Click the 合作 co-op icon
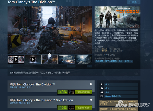153x111 pixels. [x=102, y=92]
